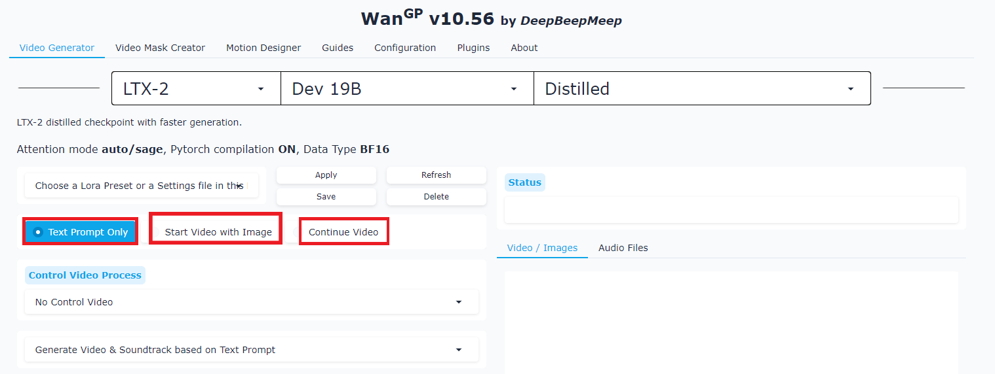Open the Video Mask Creator tab
Image resolution: width=995 pixels, height=374 pixels.
click(x=160, y=48)
